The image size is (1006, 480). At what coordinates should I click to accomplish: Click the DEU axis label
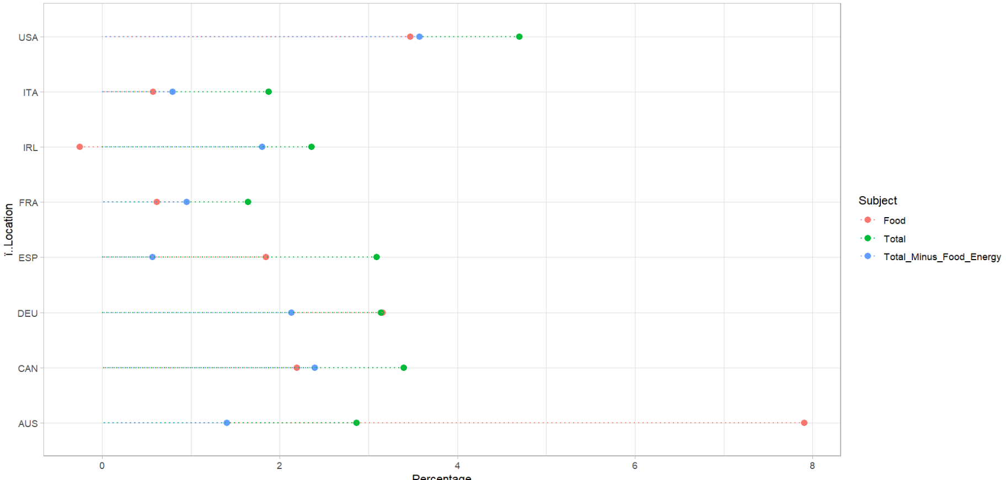pos(28,314)
